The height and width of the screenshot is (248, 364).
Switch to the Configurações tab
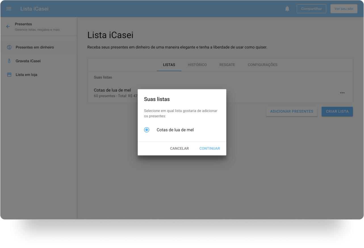click(262, 65)
